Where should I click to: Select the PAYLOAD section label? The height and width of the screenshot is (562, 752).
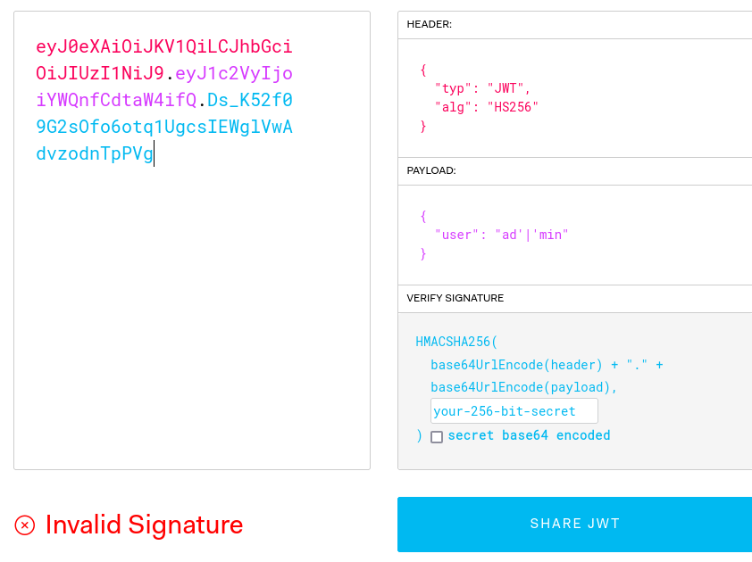431,170
